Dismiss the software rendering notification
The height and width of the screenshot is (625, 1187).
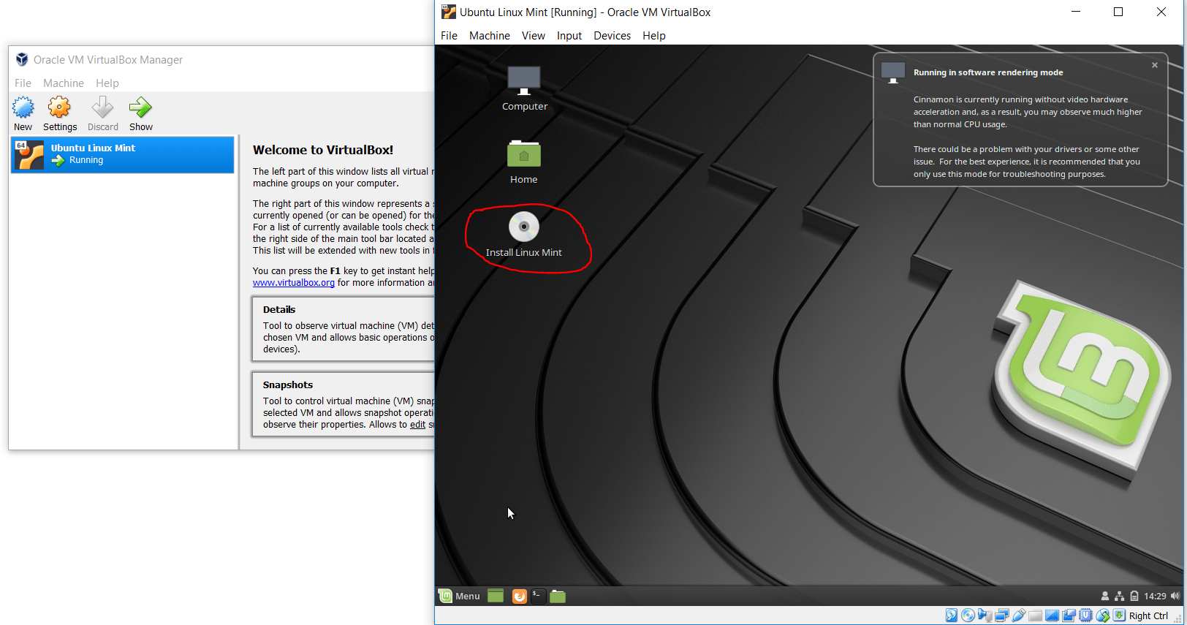[1155, 65]
